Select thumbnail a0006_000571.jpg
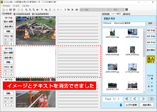Viewport: 157px width, 112px height. [x=112, y=33]
